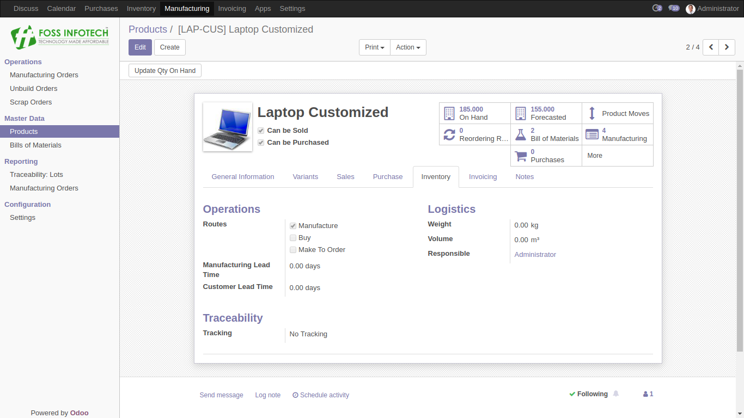Click Log note link
Image resolution: width=744 pixels, height=418 pixels.
tap(268, 395)
